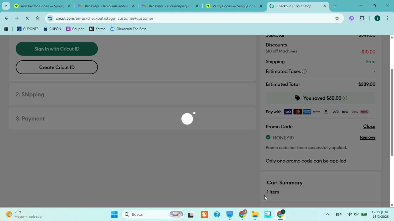Open the Karma bookmark
This screenshot has height=221, width=394.
pos(97,29)
